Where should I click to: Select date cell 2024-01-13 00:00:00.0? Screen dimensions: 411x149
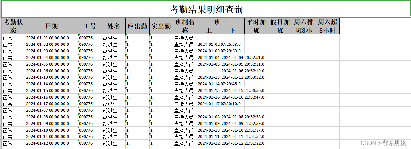coord(52,77)
